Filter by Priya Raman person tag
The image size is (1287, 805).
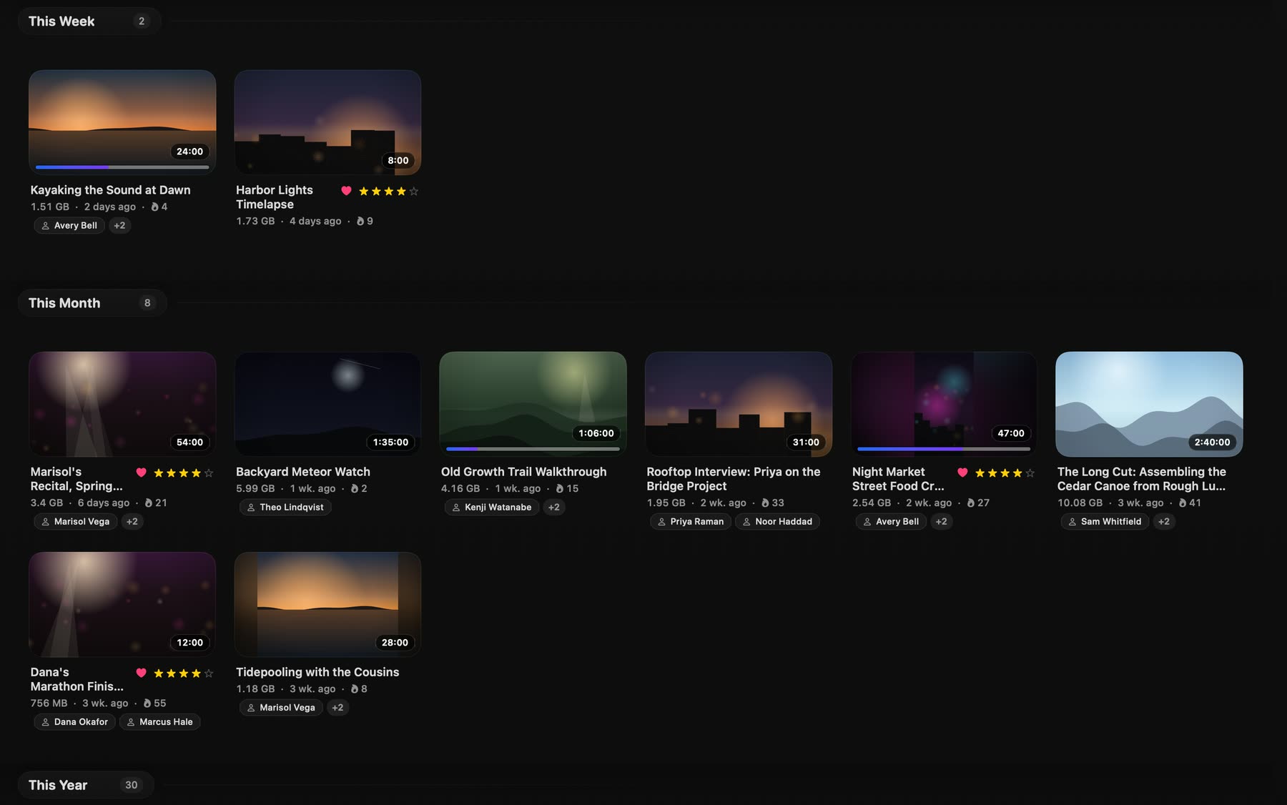691,521
